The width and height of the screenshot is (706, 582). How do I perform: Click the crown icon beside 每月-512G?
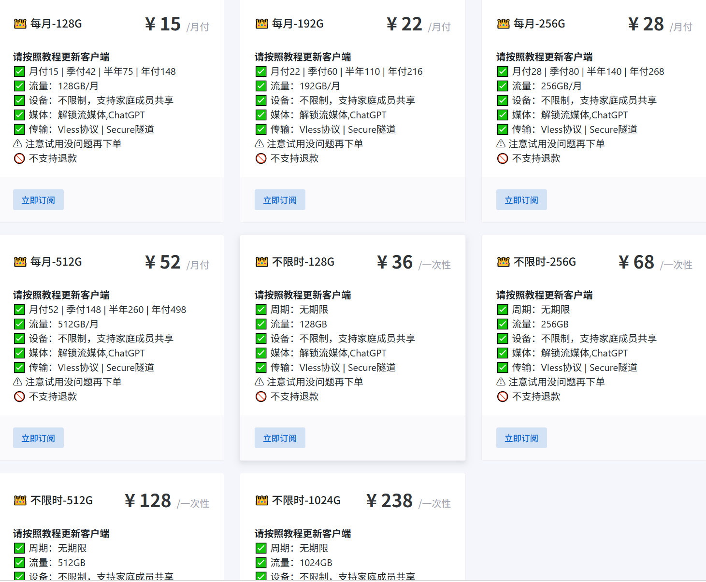coord(20,262)
